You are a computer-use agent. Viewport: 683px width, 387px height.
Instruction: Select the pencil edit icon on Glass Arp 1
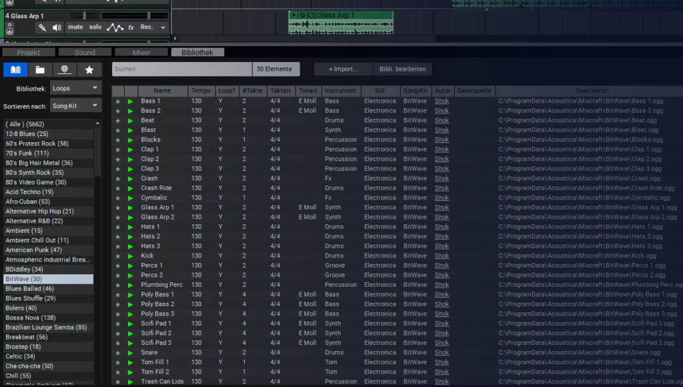(41, 27)
